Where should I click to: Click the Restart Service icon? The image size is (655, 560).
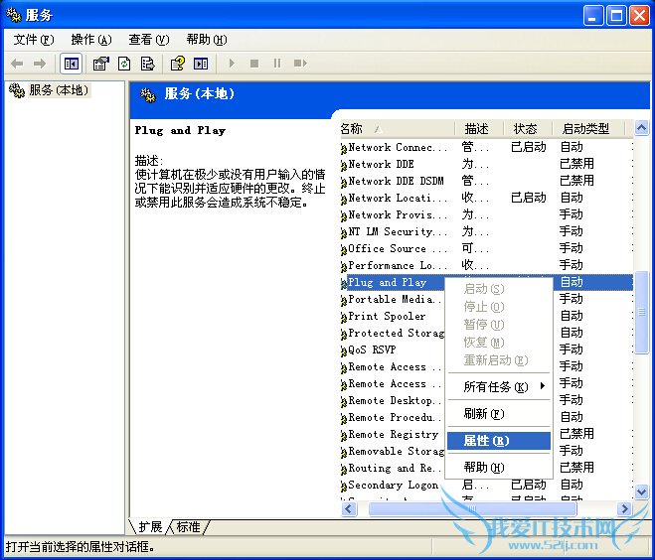(300, 64)
